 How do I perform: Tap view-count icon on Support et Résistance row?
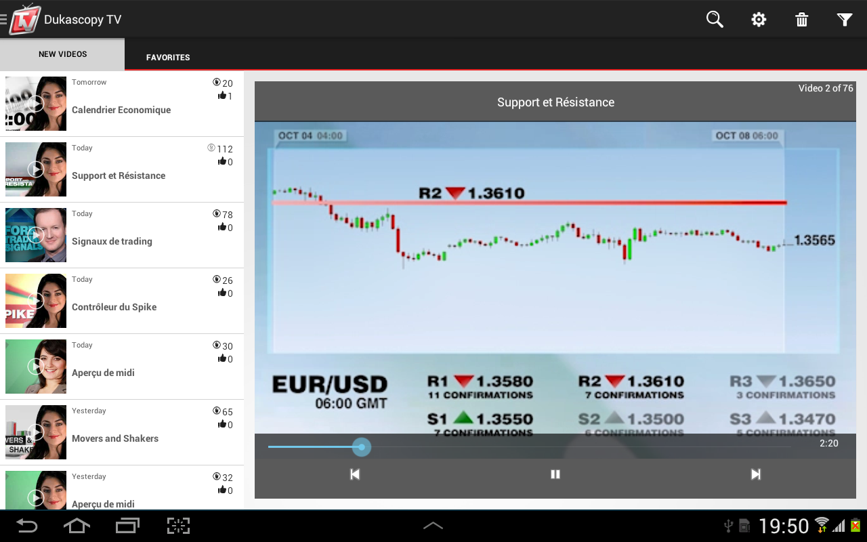point(211,148)
